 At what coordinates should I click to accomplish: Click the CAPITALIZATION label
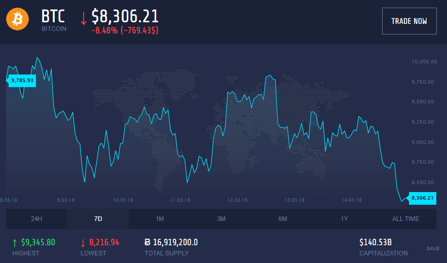[384, 253]
